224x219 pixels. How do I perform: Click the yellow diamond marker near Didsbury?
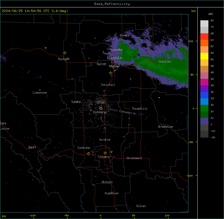click(101, 108)
